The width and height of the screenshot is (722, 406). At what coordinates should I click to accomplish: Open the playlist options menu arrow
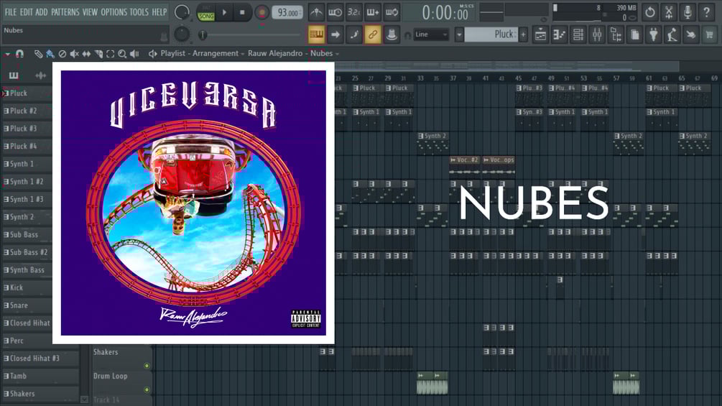click(x=7, y=54)
